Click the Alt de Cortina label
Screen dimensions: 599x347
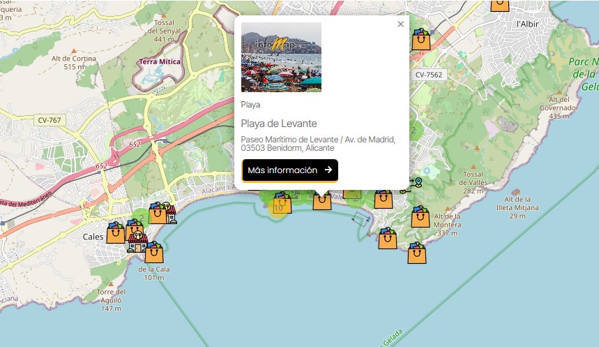pyautogui.click(x=74, y=62)
